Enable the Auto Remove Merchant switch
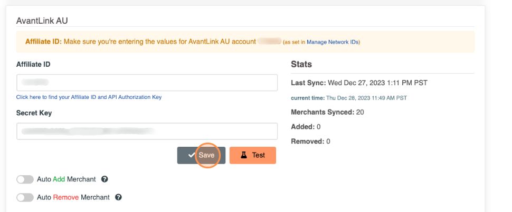Viewport: 512px width, 212px height. coord(25,197)
